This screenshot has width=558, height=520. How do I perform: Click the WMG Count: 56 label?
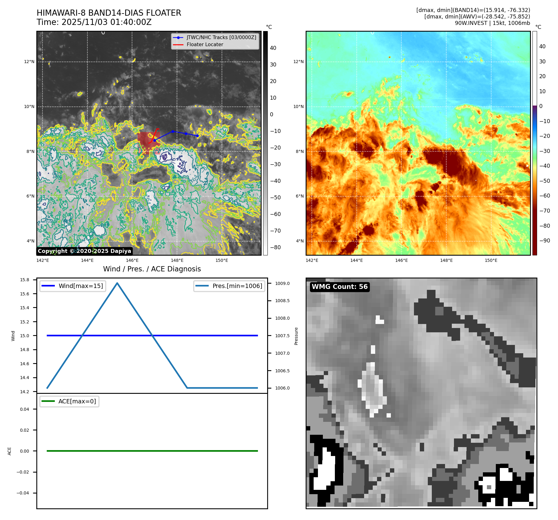339,287
